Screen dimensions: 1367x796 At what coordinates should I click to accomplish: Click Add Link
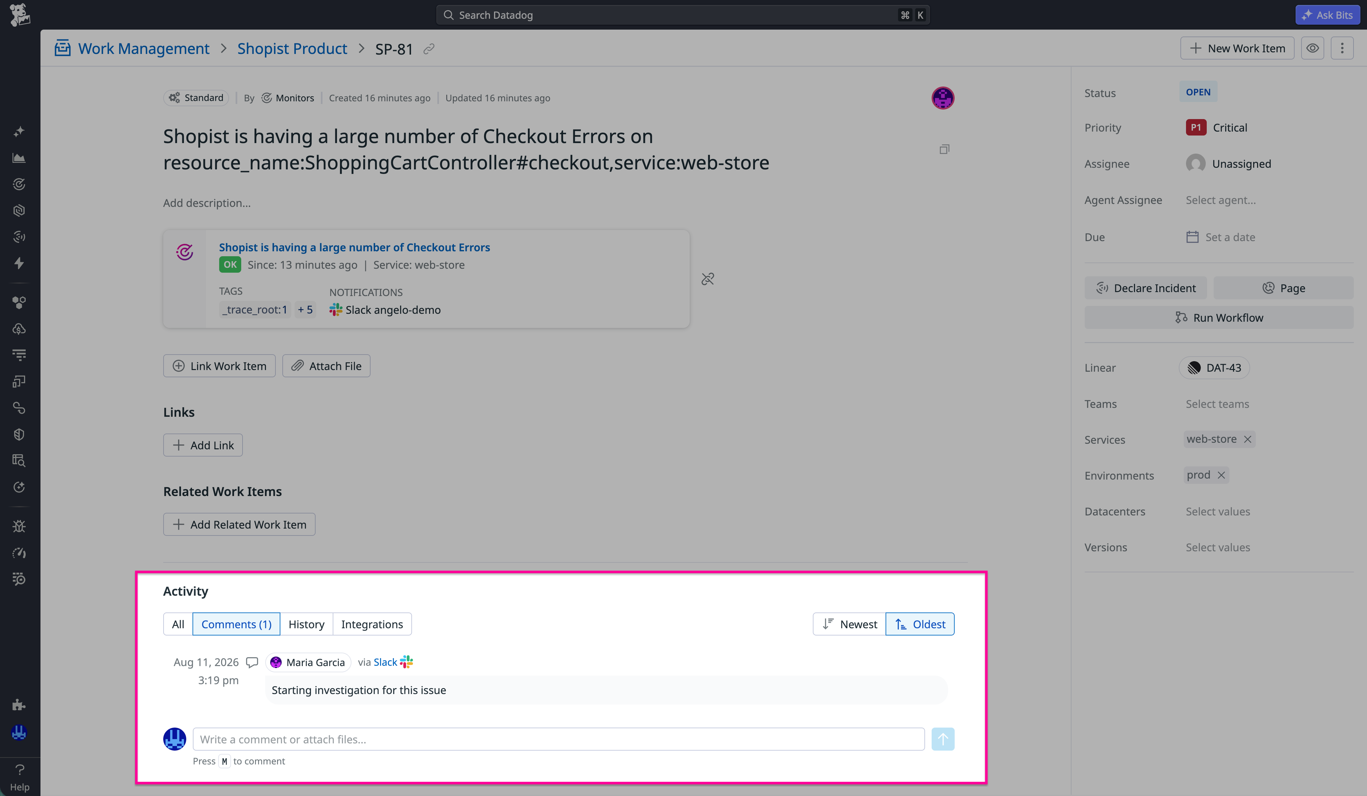click(203, 445)
